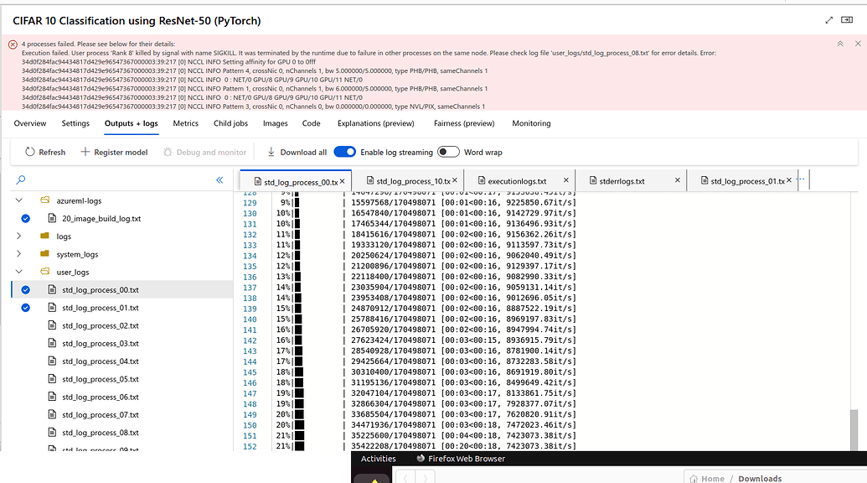Collapse the file tree with the double-chevron icon
The width and height of the screenshot is (867, 483).
click(220, 179)
